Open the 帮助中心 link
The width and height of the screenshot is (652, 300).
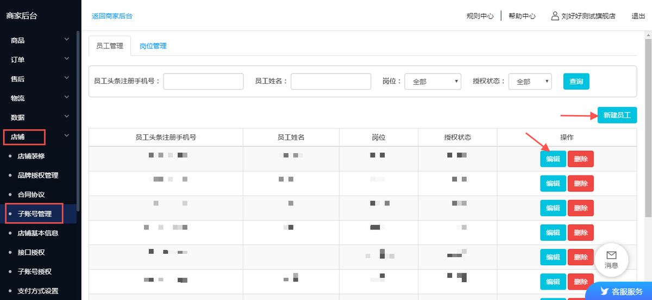[x=522, y=16]
